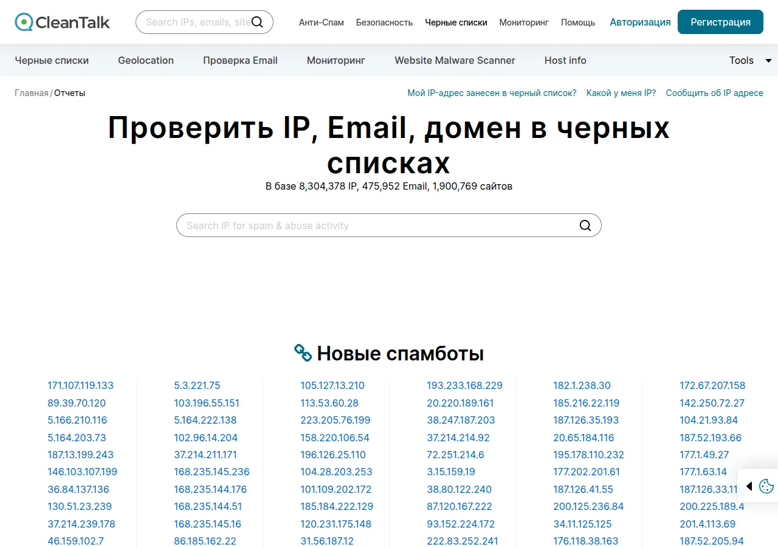Open the cookie settings icon
The image size is (778, 547).
[x=766, y=486]
